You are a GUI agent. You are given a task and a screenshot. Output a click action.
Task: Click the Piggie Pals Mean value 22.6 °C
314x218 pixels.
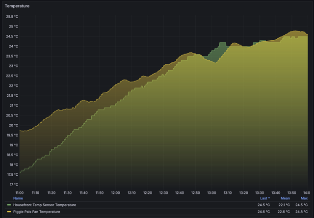[x=285, y=212]
